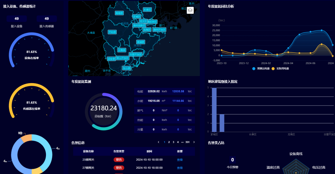Screen dimensions: 335x174
Task: Click the 热能 energy row
Action: tap(164, 120)
